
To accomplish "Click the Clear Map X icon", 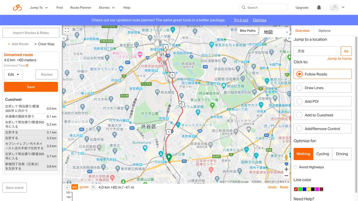I will [36, 44].
